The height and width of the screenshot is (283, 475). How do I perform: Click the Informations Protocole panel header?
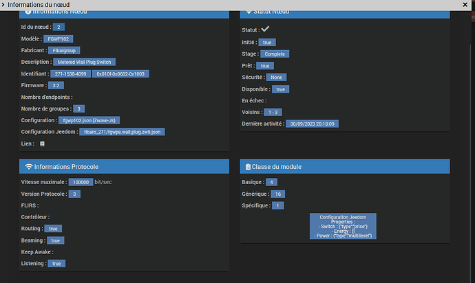point(124,166)
